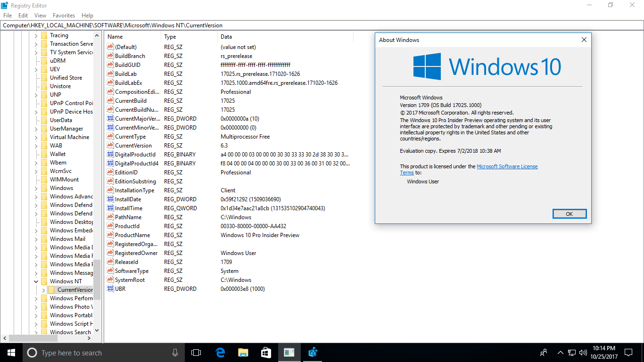Select the Unified Store key

tap(66, 78)
